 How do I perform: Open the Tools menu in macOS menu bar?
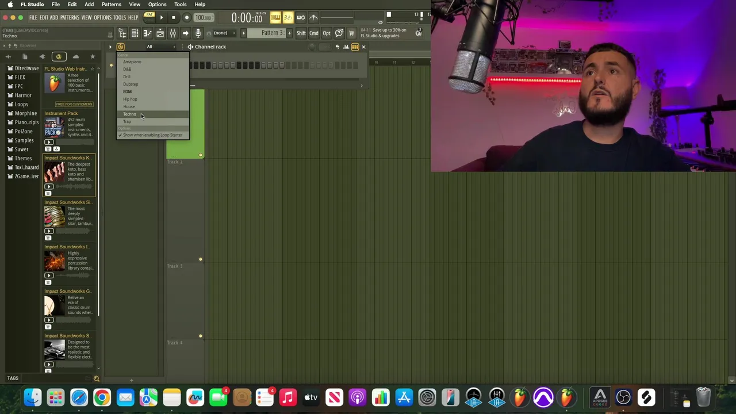(x=181, y=5)
